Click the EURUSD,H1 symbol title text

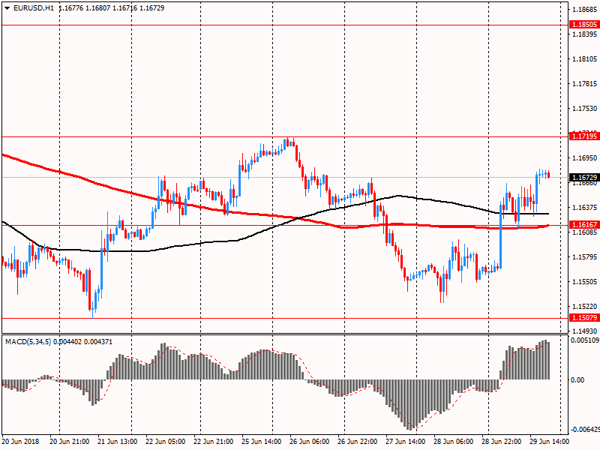pos(34,7)
